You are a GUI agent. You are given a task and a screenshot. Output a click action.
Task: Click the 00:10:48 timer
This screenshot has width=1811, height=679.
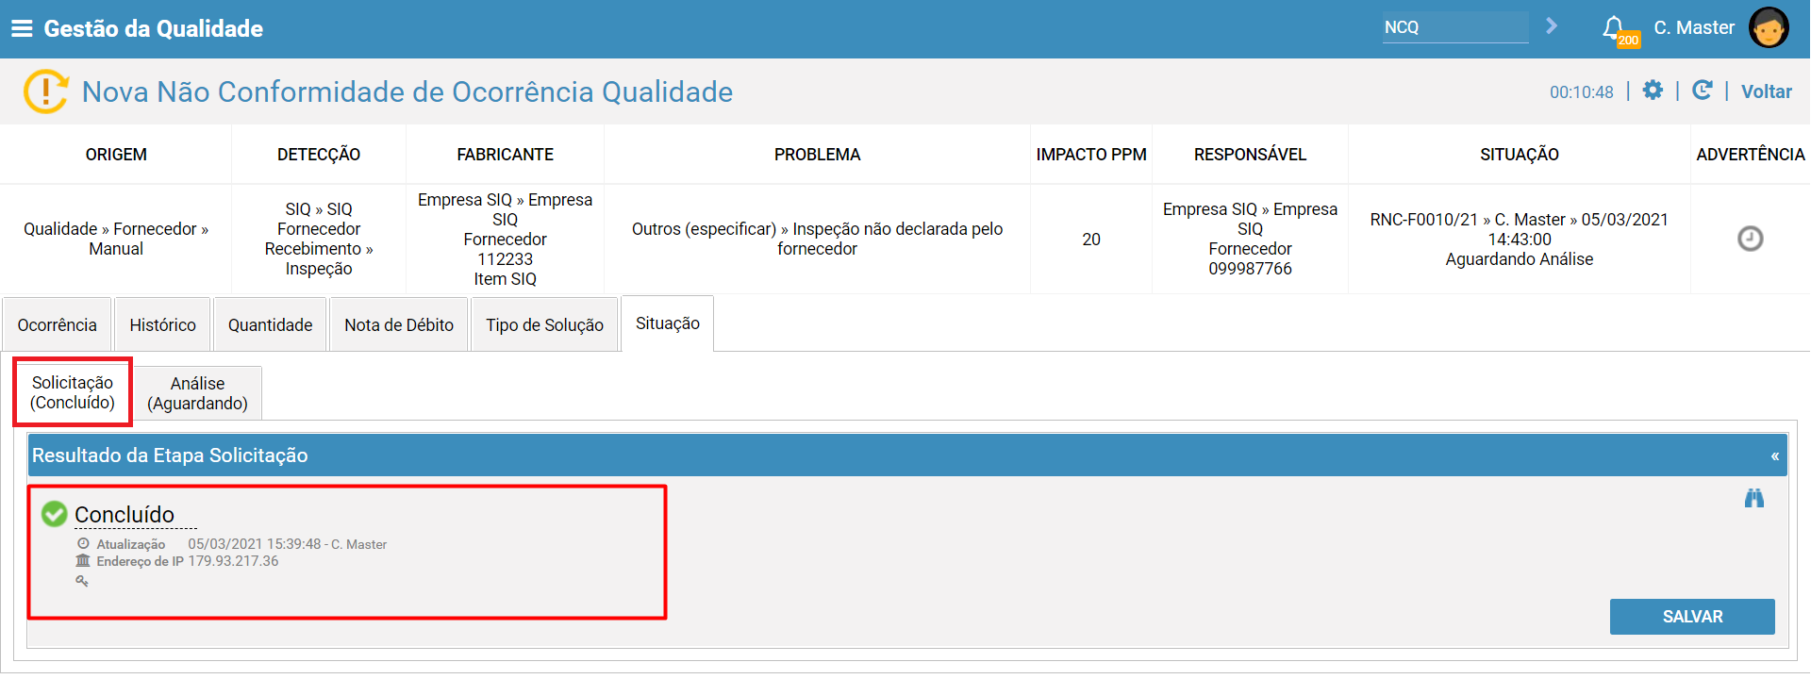point(1582,92)
